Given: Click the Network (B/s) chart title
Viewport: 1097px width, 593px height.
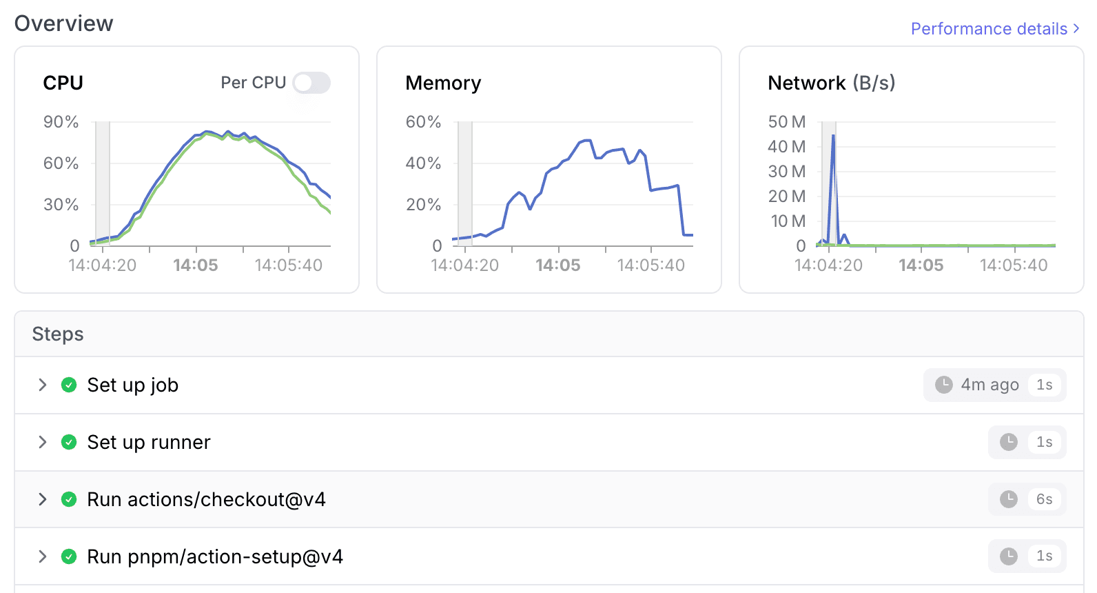Looking at the screenshot, I should 832,83.
